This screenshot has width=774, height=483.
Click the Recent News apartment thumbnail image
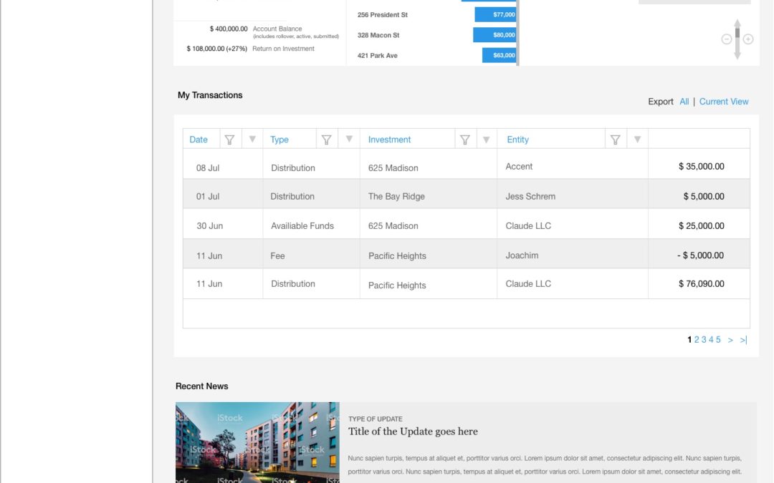257,442
